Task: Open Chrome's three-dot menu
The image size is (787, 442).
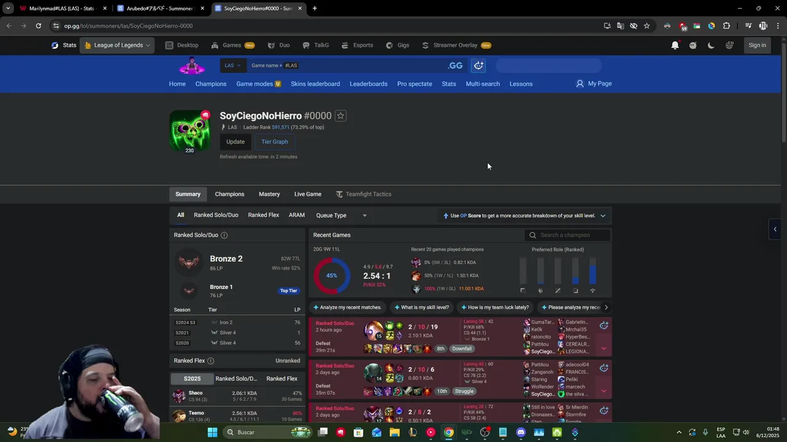Action: coord(778,26)
